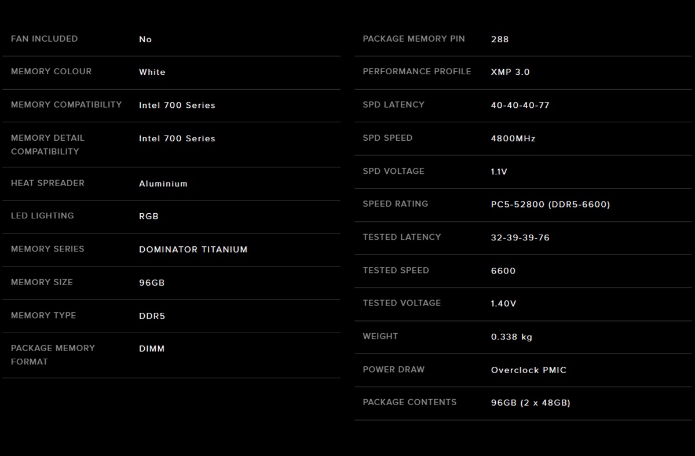Select the LED lighting value 'RGB'
The width and height of the screenshot is (695, 456).
tap(149, 216)
